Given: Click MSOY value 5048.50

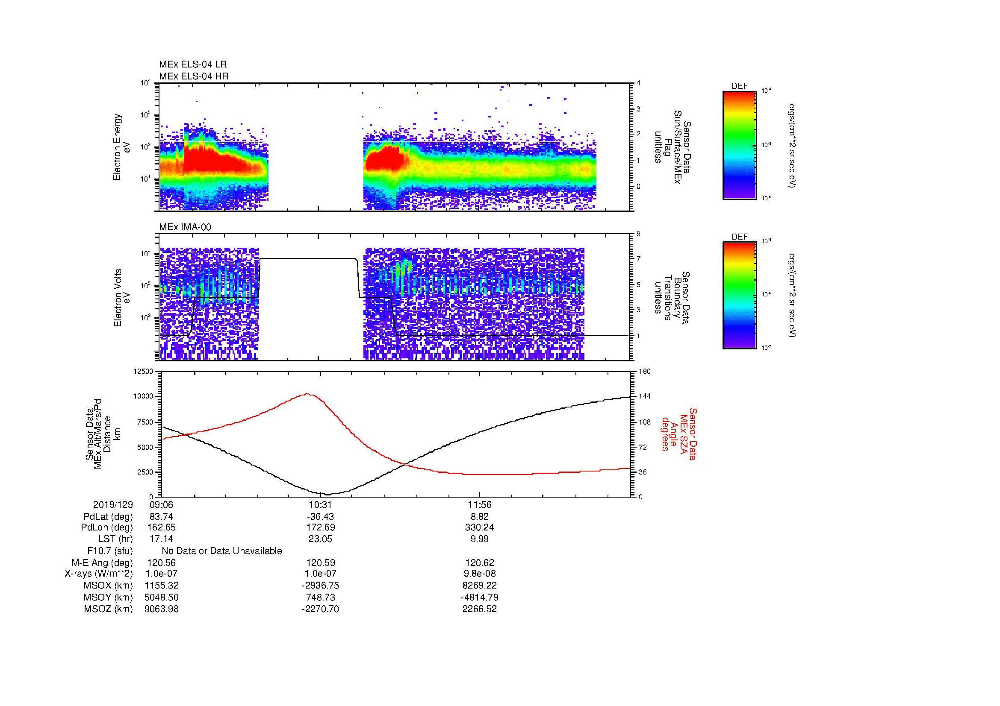Looking at the screenshot, I should [x=161, y=597].
